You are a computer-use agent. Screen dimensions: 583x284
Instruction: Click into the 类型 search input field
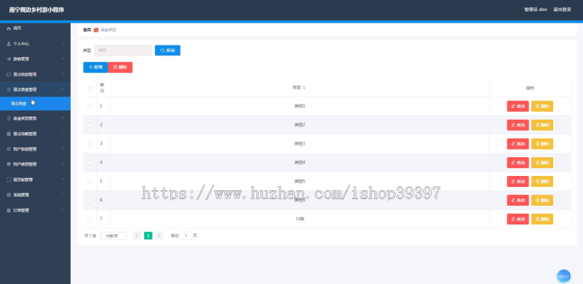point(123,50)
